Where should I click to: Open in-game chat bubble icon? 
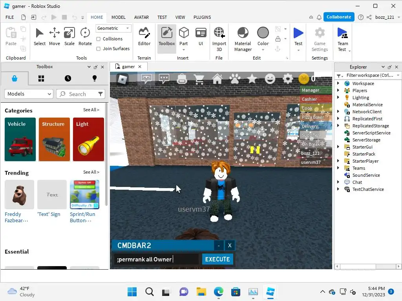[x=164, y=79]
